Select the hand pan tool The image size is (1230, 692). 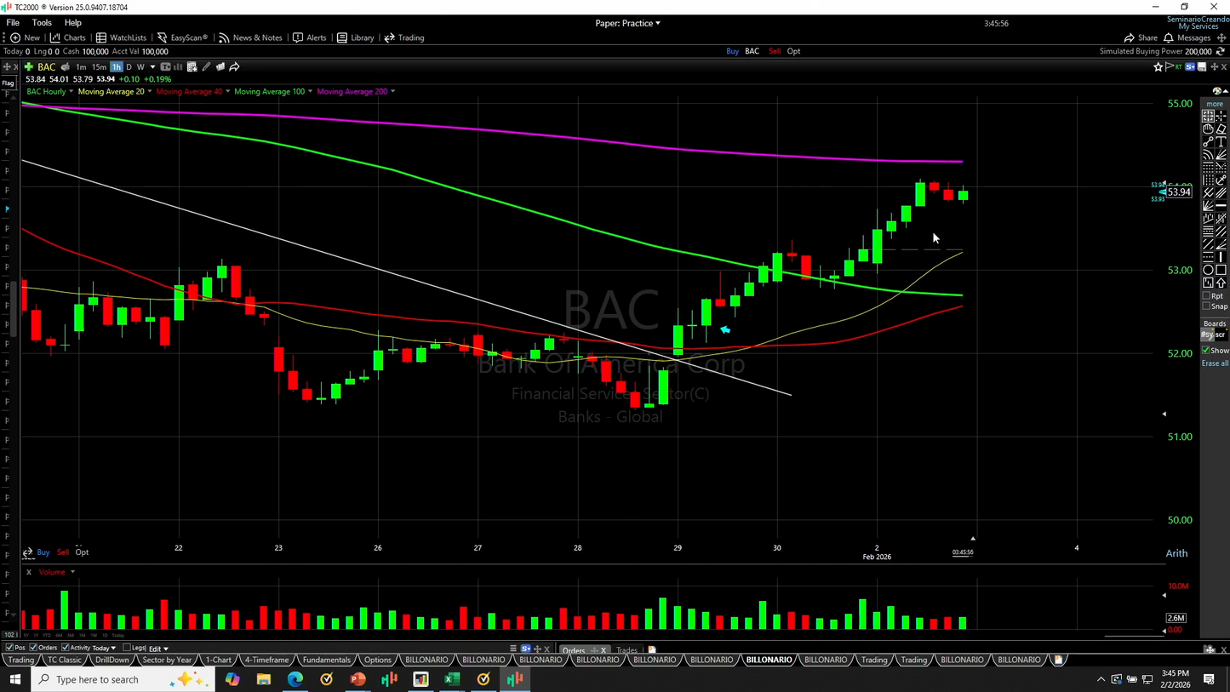[x=1208, y=129]
